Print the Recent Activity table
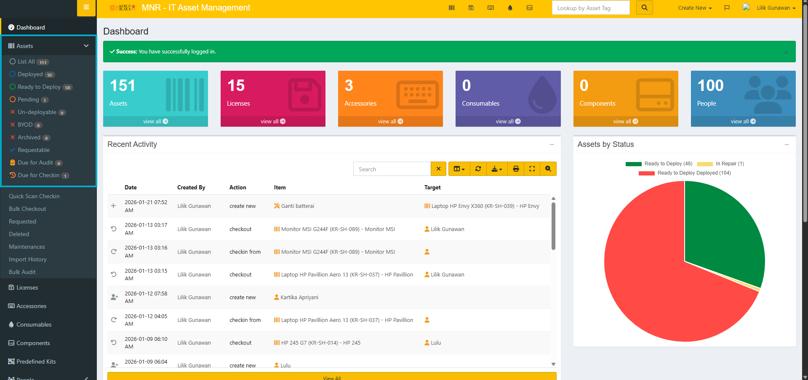The height and width of the screenshot is (380, 808). pyautogui.click(x=516, y=169)
